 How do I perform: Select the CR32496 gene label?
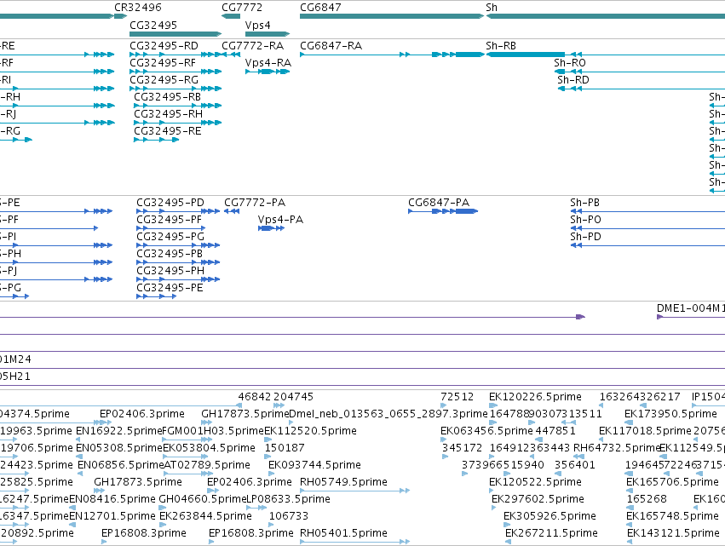point(138,8)
